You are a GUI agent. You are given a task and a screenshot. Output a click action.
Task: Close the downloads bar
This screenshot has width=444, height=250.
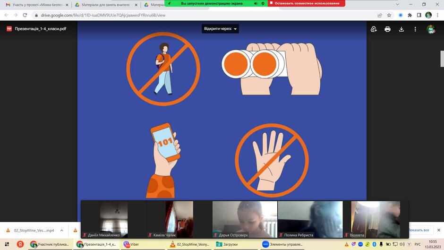[439, 230]
